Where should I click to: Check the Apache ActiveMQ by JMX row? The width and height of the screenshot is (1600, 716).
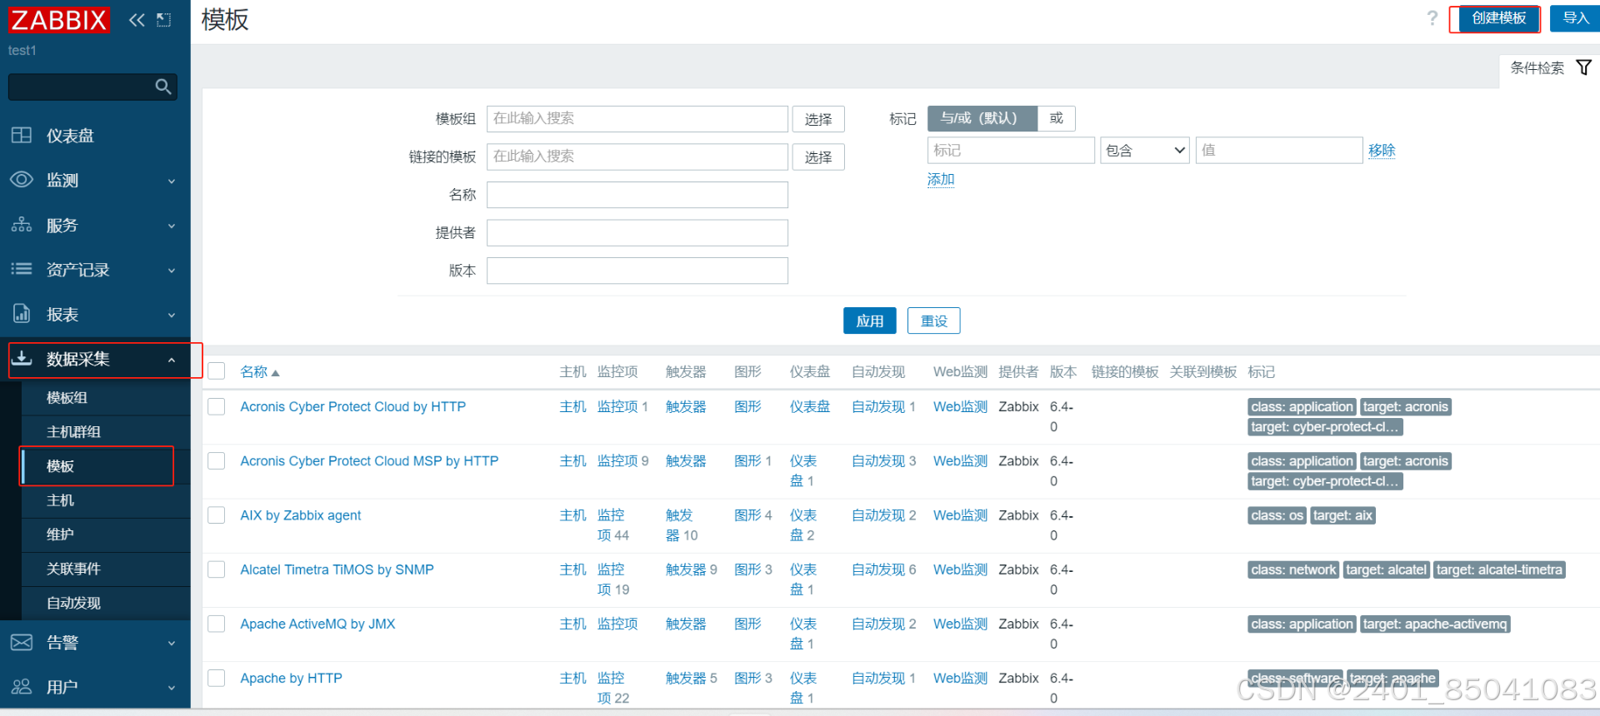pos(217,624)
